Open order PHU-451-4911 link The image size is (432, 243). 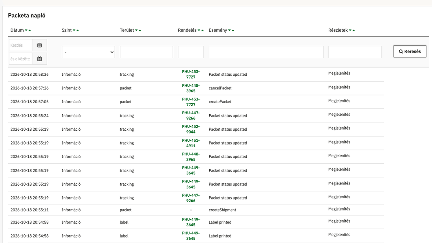[190, 143]
